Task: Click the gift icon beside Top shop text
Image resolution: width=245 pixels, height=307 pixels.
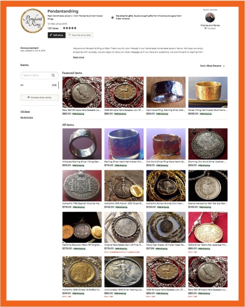Action: point(112,17)
